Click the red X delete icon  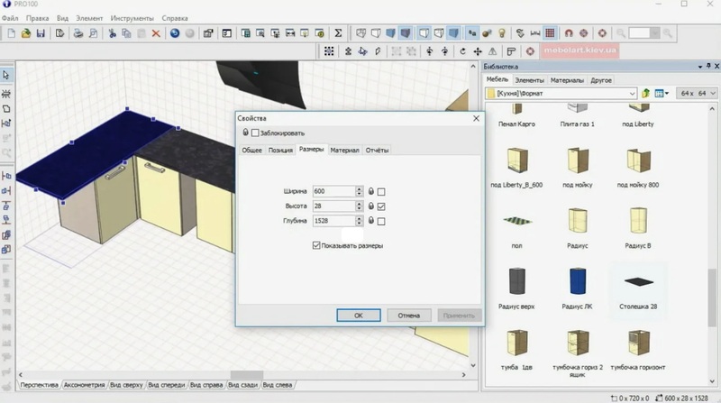coord(156,33)
